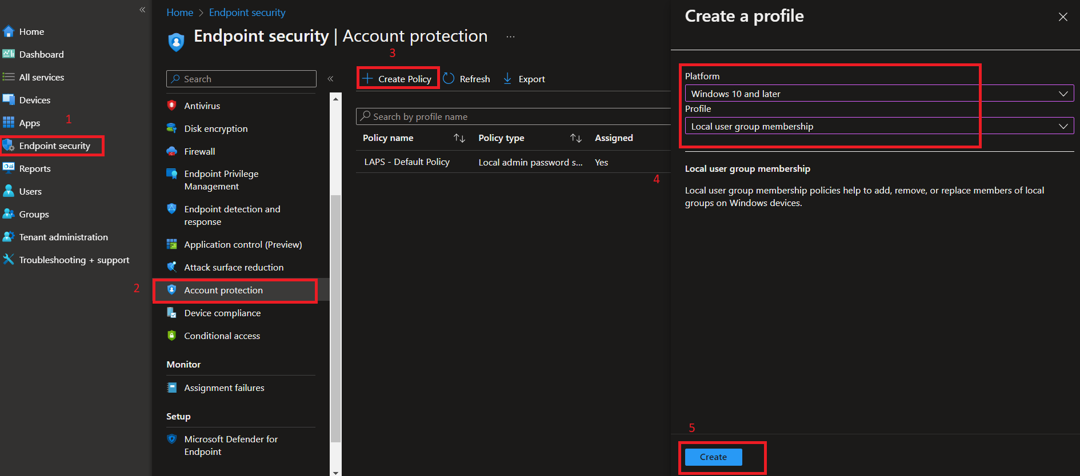Click the Export download icon
This screenshot has width=1080, height=476.
tap(507, 79)
